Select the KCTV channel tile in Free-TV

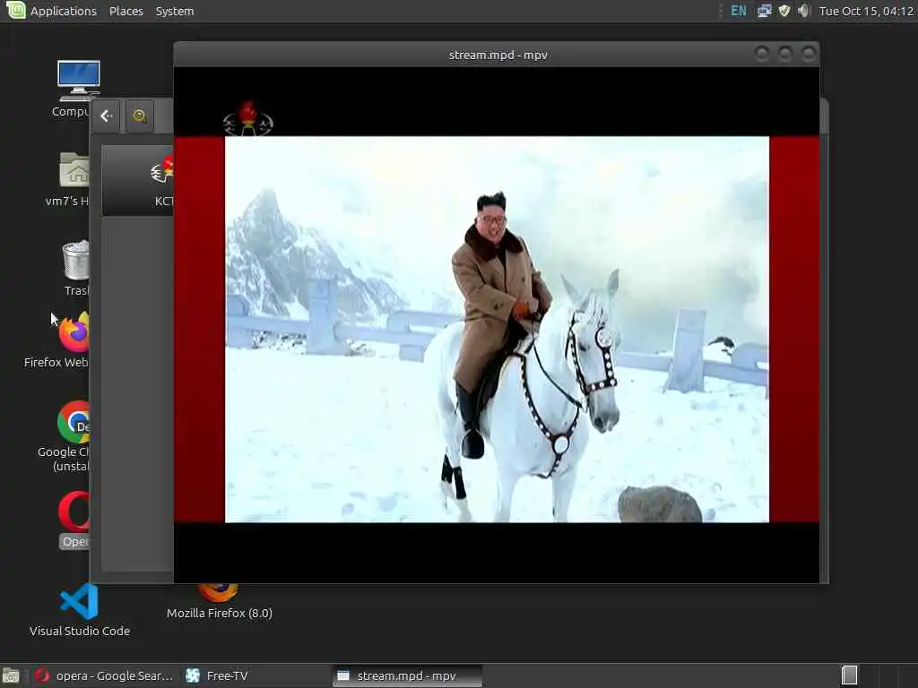[x=138, y=181]
